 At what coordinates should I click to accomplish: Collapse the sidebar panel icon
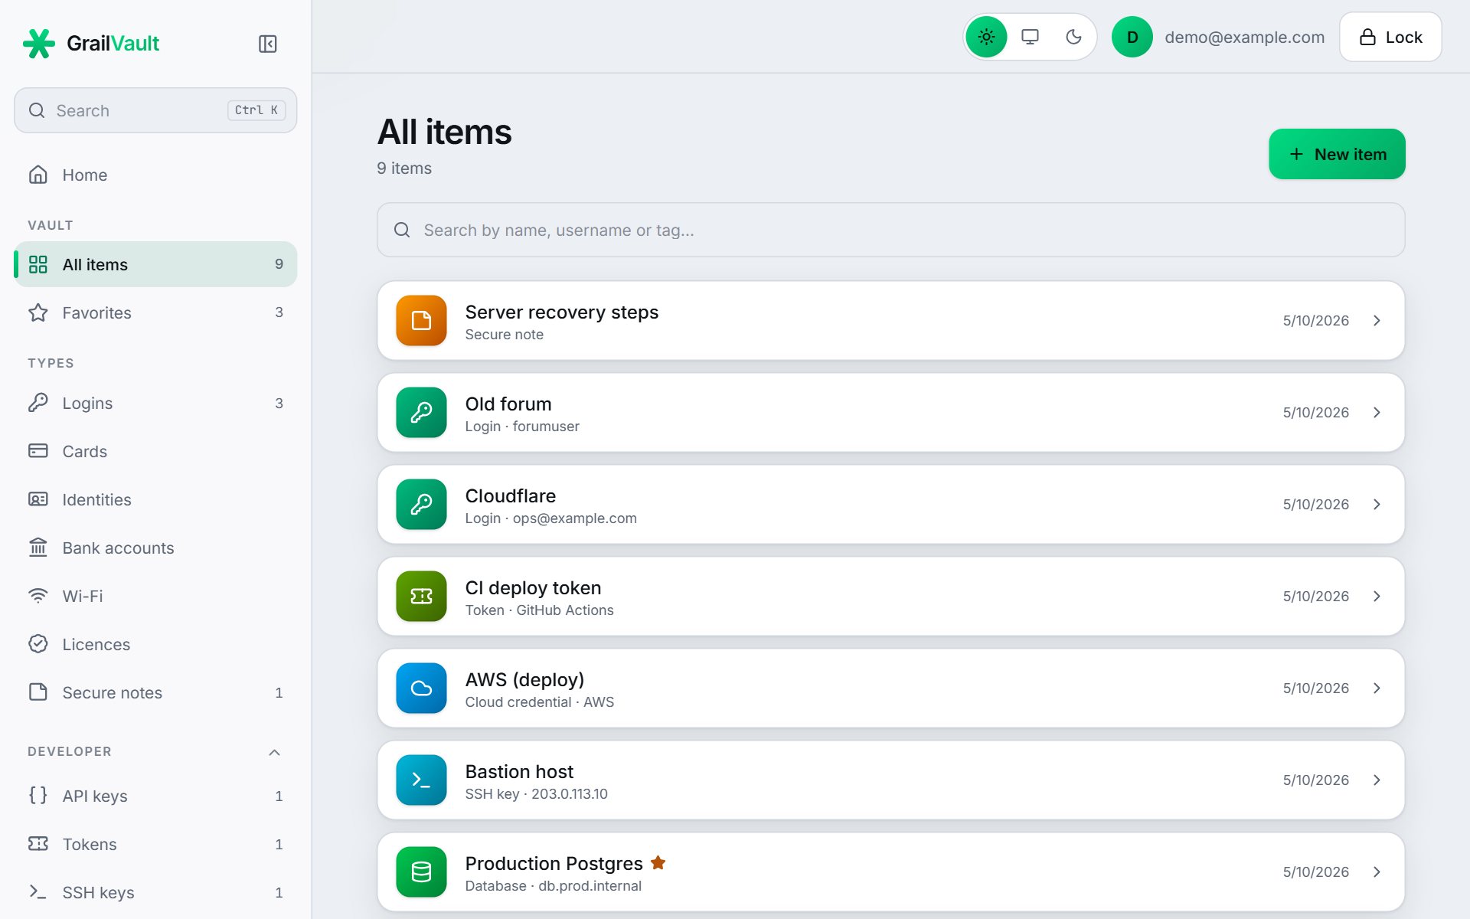click(x=267, y=44)
